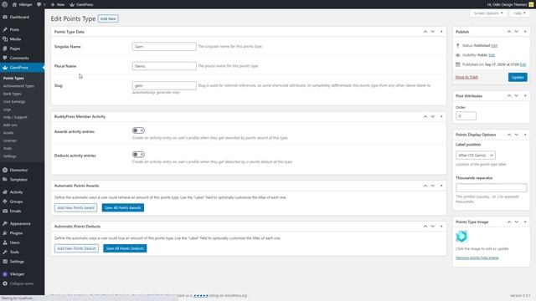Move BuddyPress Member Activity panel down
Viewport: 536px width, 301px height.
[x=433, y=116]
